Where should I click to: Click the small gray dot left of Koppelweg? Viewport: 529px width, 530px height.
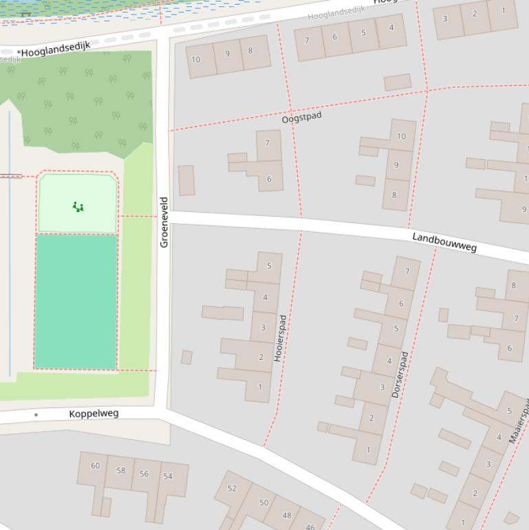pos(36,415)
